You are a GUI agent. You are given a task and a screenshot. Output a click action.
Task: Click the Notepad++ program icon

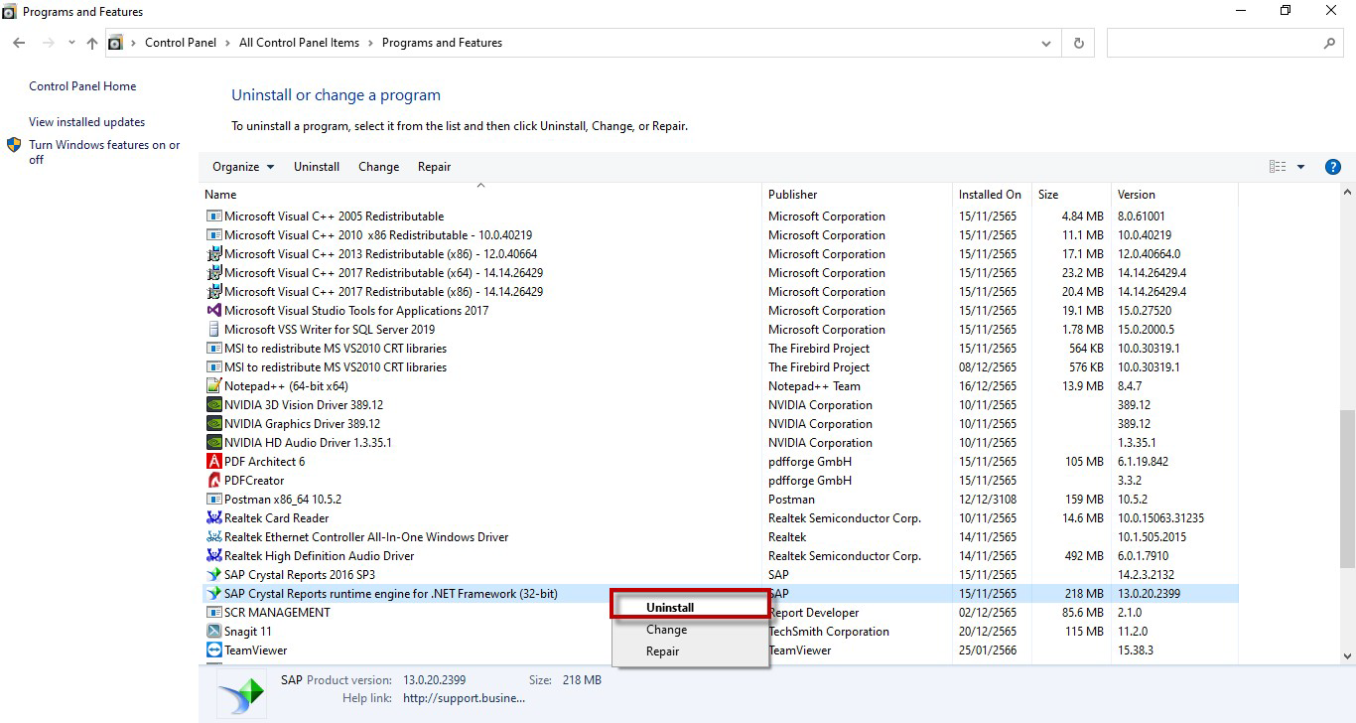[213, 386]
